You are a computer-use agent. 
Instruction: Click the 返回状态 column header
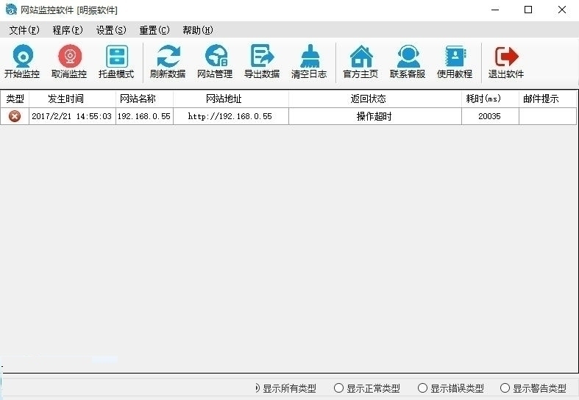tap(375, 99)
